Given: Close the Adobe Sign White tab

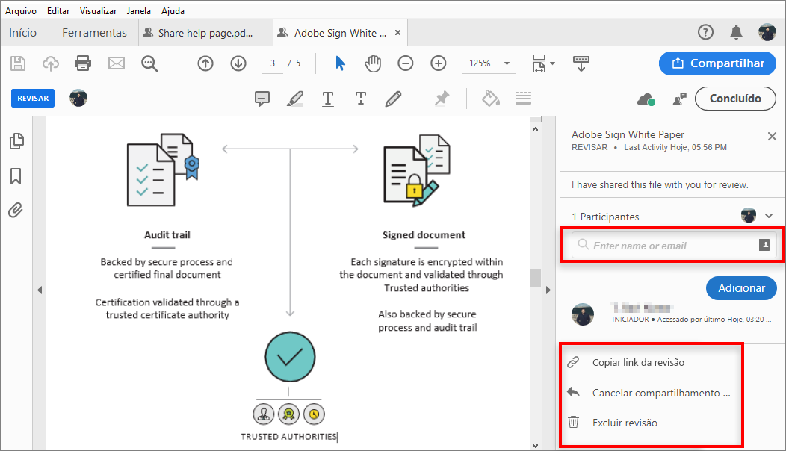Looking at the screenshot, I should point(398,33).
